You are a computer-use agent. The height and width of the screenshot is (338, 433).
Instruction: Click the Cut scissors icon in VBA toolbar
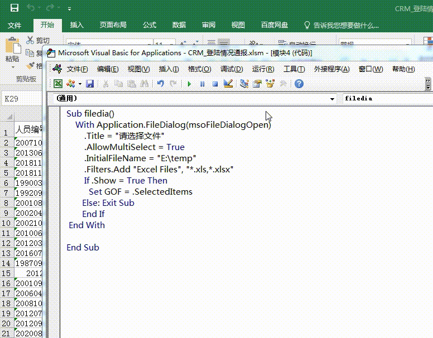105,84
